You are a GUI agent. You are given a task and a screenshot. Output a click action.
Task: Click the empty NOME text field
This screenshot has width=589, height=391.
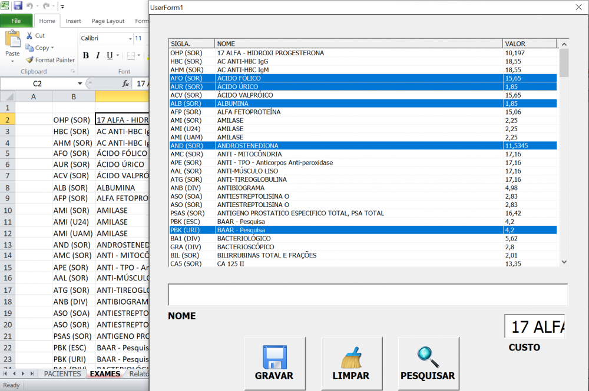[368, 294]
